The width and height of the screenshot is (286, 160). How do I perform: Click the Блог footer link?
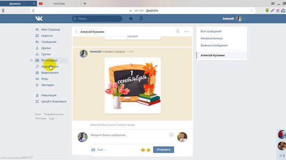point(38,114)
